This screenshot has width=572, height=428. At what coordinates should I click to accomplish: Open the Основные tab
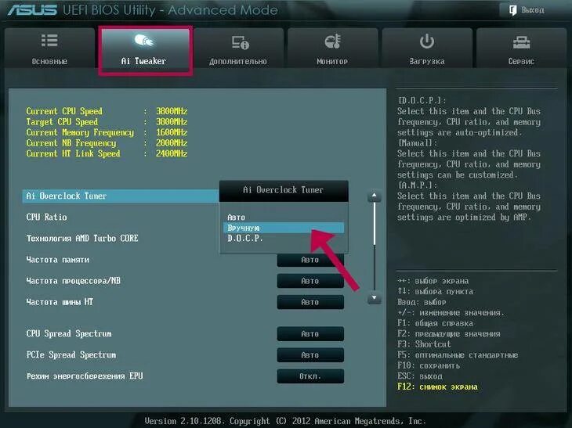click(49, 48)
